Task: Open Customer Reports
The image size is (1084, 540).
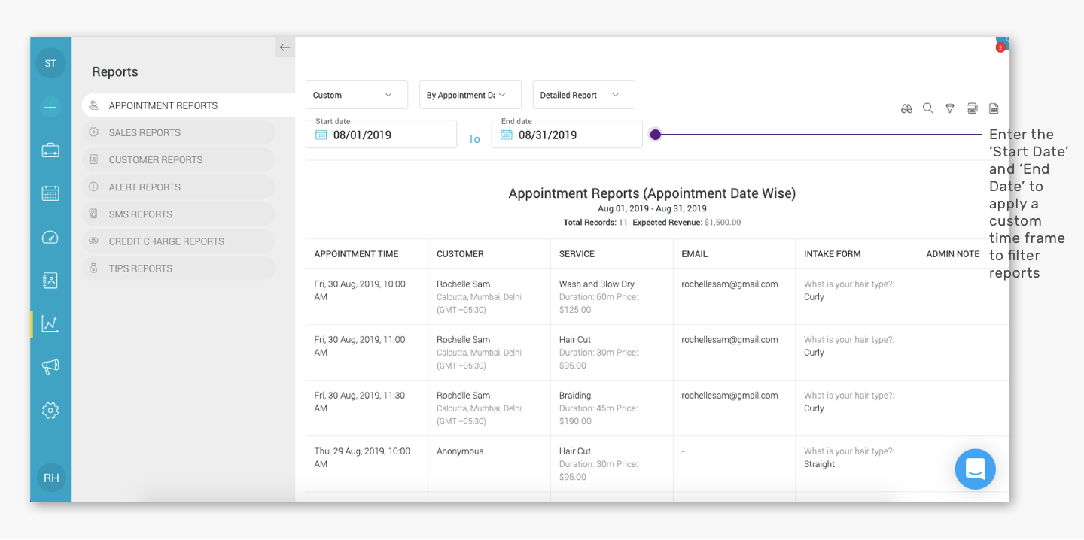Action: pos(178,159)
